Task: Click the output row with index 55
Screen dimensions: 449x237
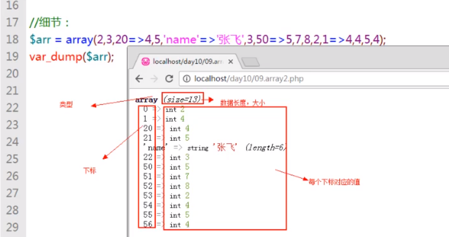Action: pyautogui.click(x=166, y=215)
